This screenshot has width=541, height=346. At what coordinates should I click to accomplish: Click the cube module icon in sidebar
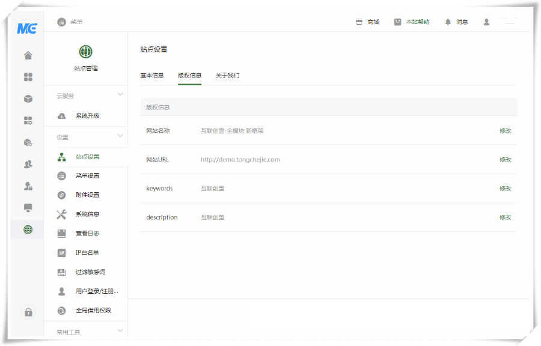[28, 99]
